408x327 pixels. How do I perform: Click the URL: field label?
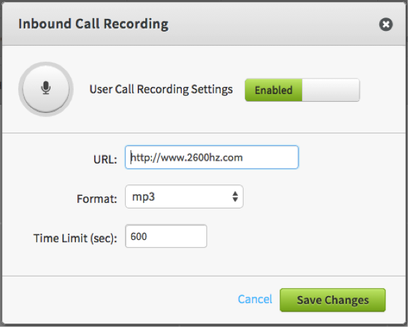tap(105, 159)
